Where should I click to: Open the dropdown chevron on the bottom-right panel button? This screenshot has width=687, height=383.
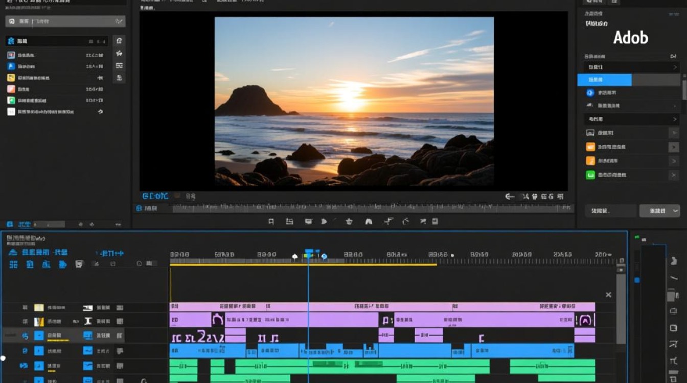click(675, 210)
